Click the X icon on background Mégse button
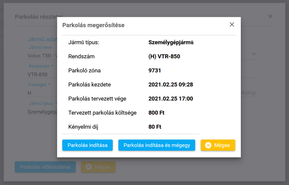Viewport: 289px width, 185px height. click(88, 167)
